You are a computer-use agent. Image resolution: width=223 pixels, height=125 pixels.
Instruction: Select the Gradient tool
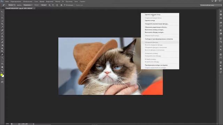point(2,45)
